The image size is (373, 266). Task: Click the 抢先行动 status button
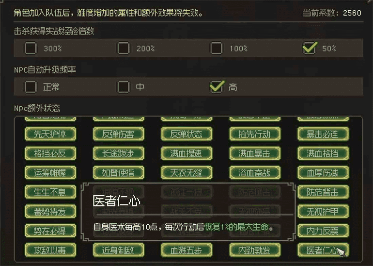click(x=255, y=134)
